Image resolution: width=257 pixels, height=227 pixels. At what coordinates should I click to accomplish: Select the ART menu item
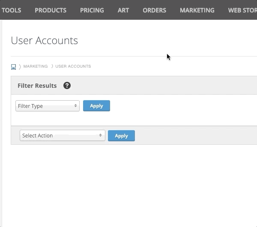tap(123, 10)
